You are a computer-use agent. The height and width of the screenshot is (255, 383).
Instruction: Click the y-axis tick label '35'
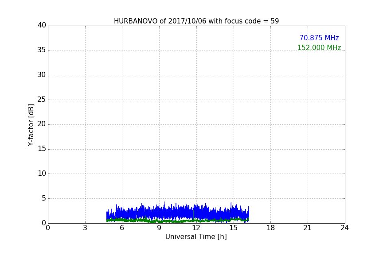click(42, 50)
